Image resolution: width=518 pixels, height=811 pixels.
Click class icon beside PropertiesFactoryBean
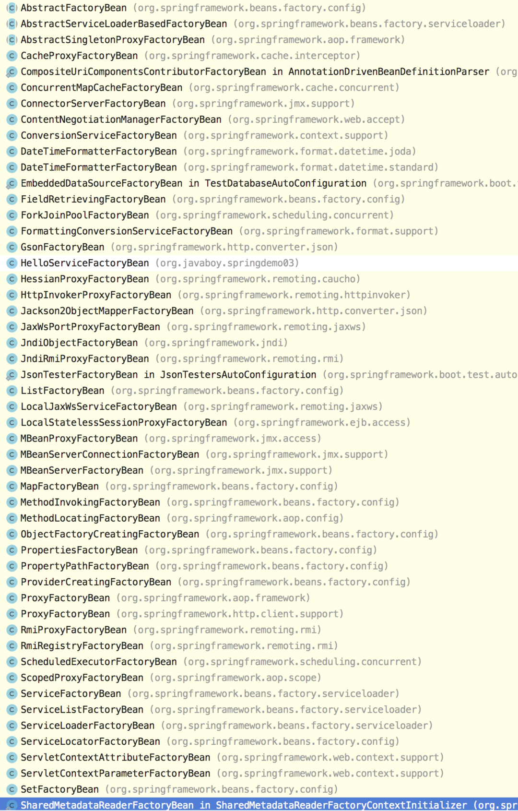(12, 550)
